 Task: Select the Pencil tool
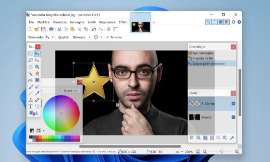(x=31, y=93)
